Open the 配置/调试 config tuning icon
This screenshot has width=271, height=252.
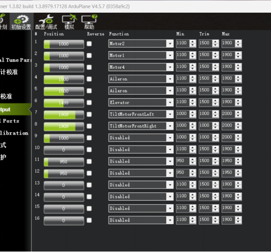(46, 22)
